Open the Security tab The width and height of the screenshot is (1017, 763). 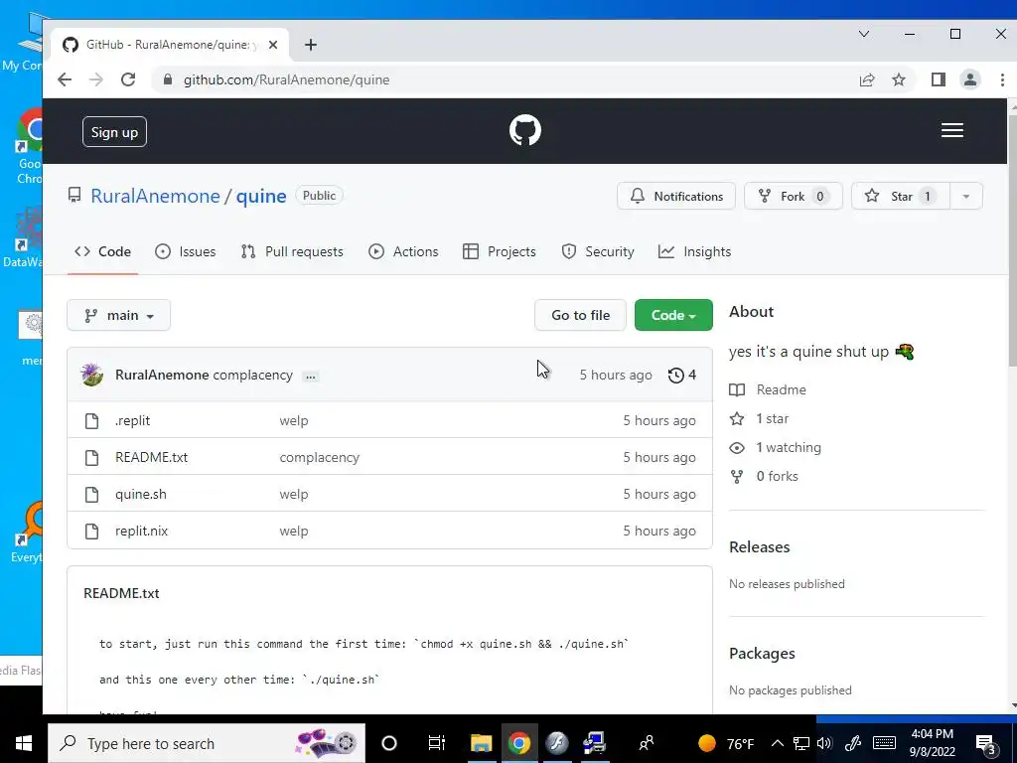[x=597, y=251]
